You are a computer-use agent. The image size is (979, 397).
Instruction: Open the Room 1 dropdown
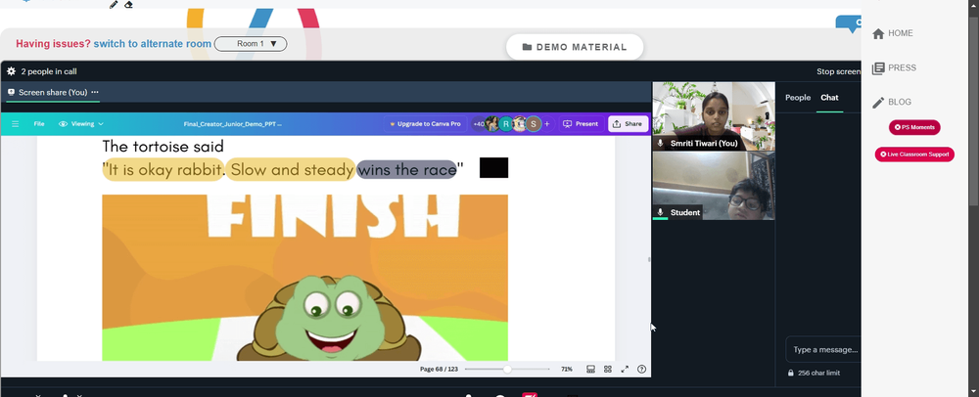point(251,44)
